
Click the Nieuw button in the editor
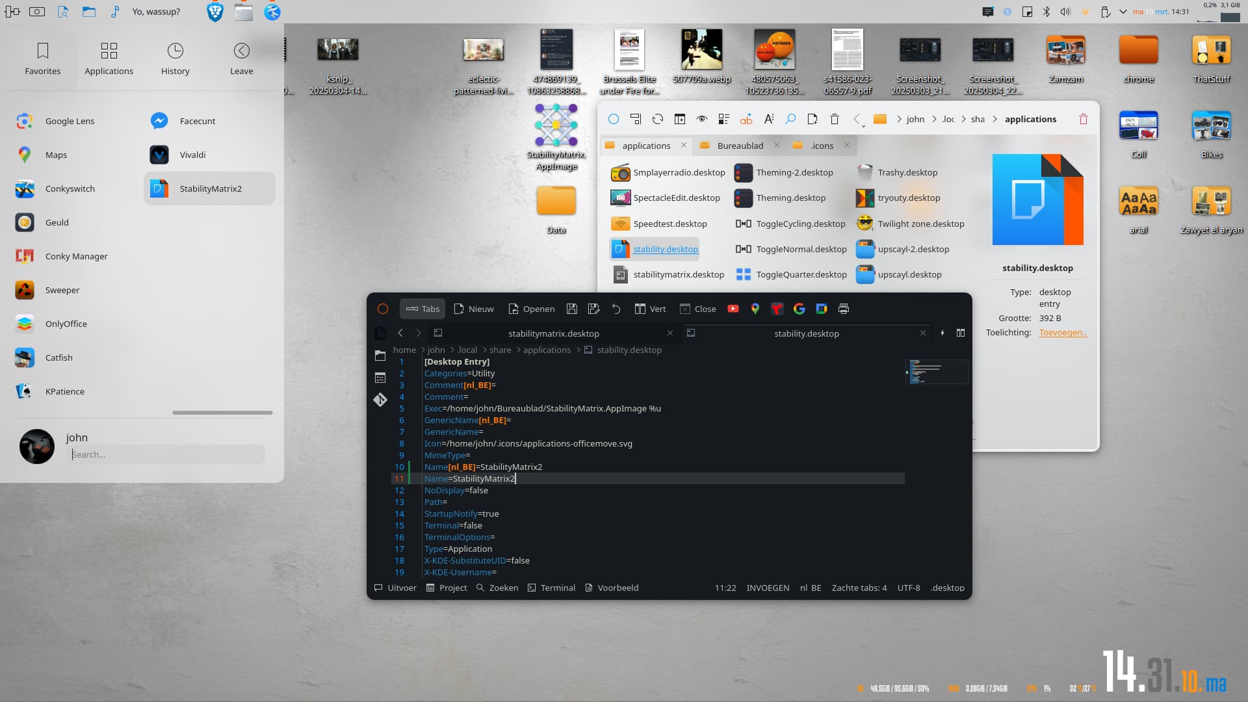474,309
